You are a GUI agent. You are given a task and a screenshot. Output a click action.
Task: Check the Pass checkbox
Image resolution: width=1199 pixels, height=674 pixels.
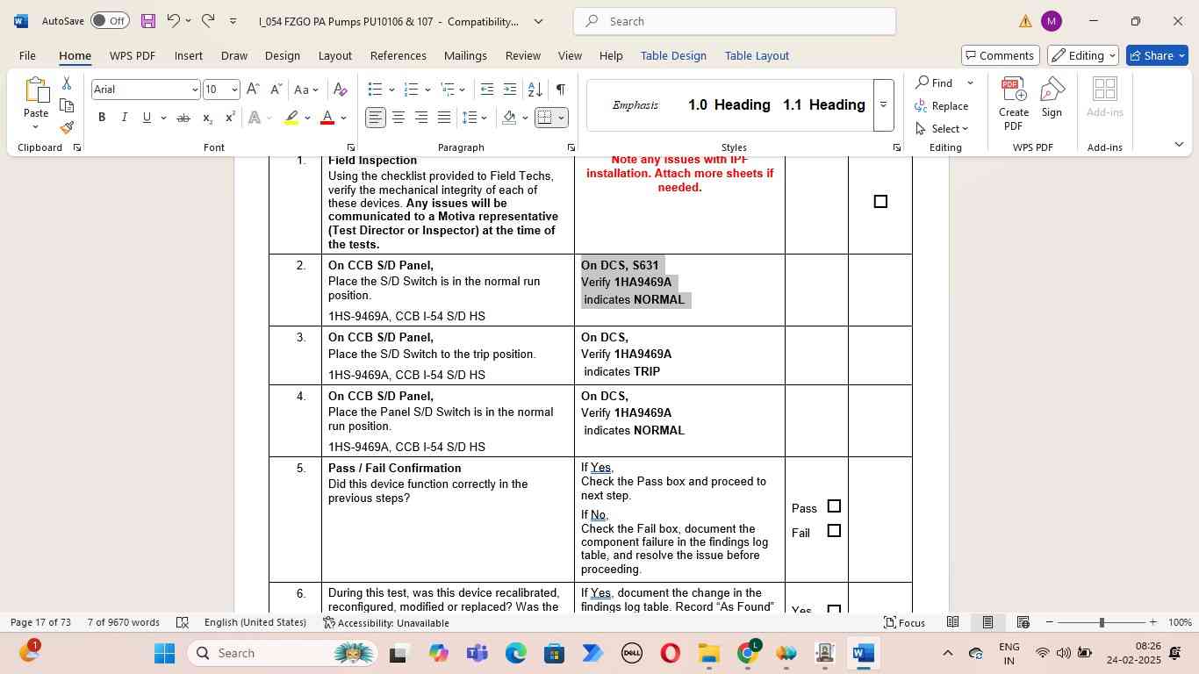[835, 506]
